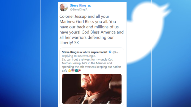The height and width of the screenshot is (107, 191).
Task: Click the Steve King display name link
Action: tap(78, 6)
